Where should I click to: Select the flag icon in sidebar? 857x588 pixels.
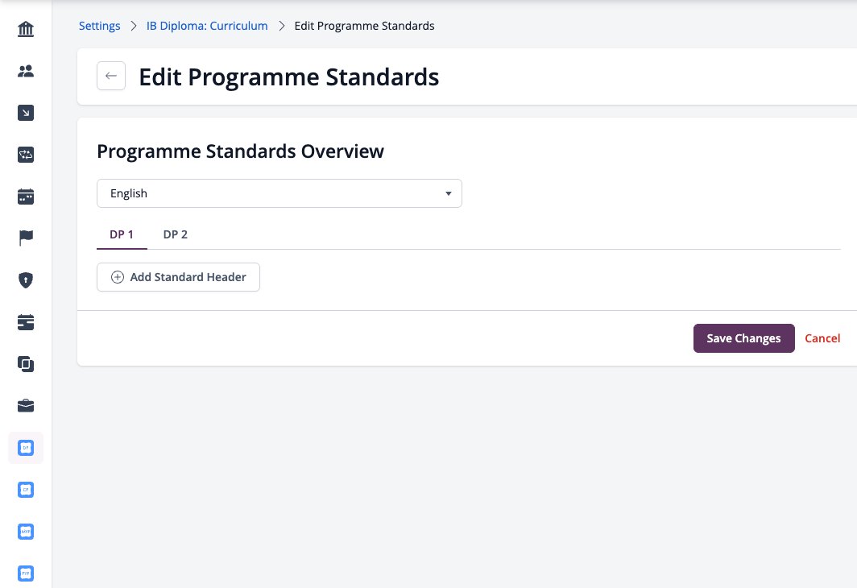[26, 238]
